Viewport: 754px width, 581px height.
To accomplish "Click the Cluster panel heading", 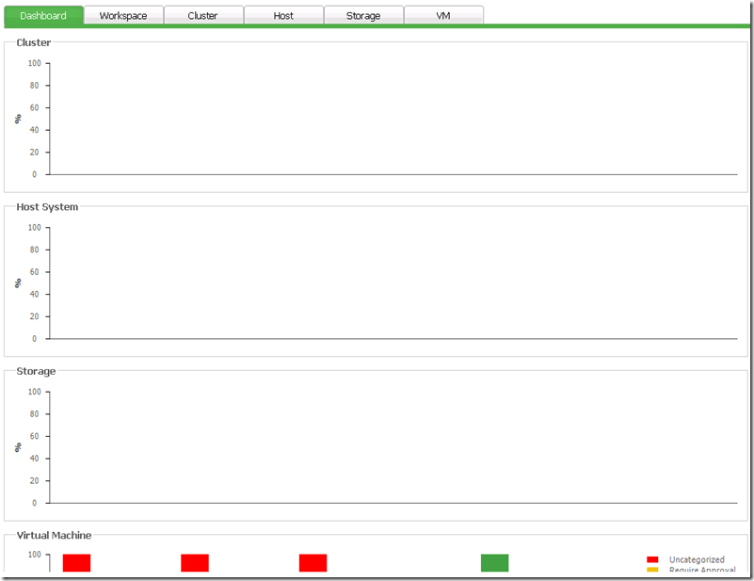I will pyautogui.click(x=34, y=42).
